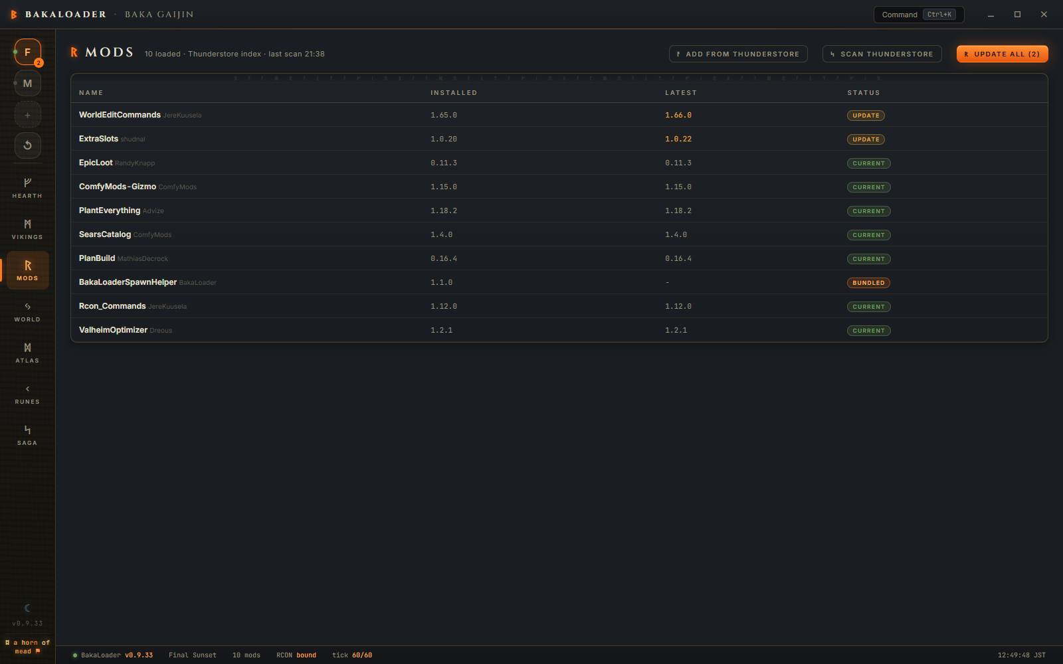Click installed version 1.0.20 cell
Screen dimensions: 1063x664
pyautogui.click(x=444, y=139)
